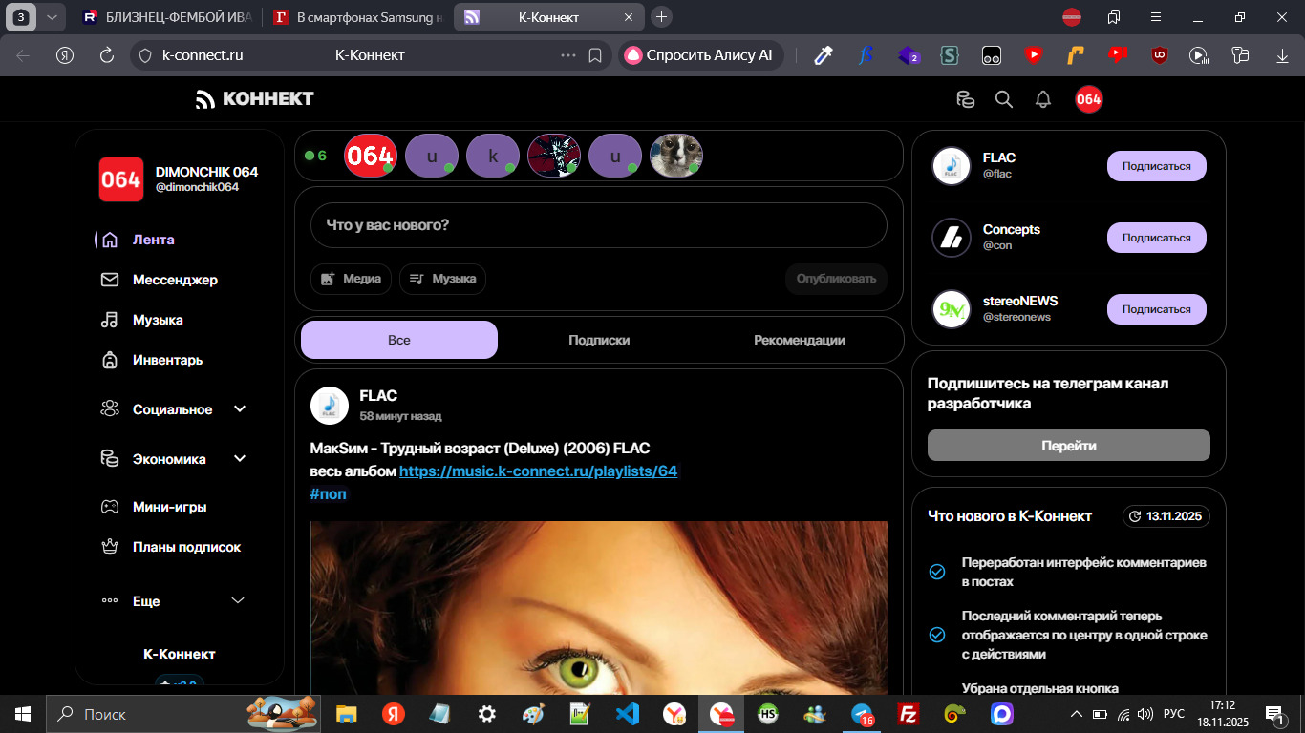Switch to Рекомендации feed tab
This screenshot has height=733, width=1305.
[799, 340]
